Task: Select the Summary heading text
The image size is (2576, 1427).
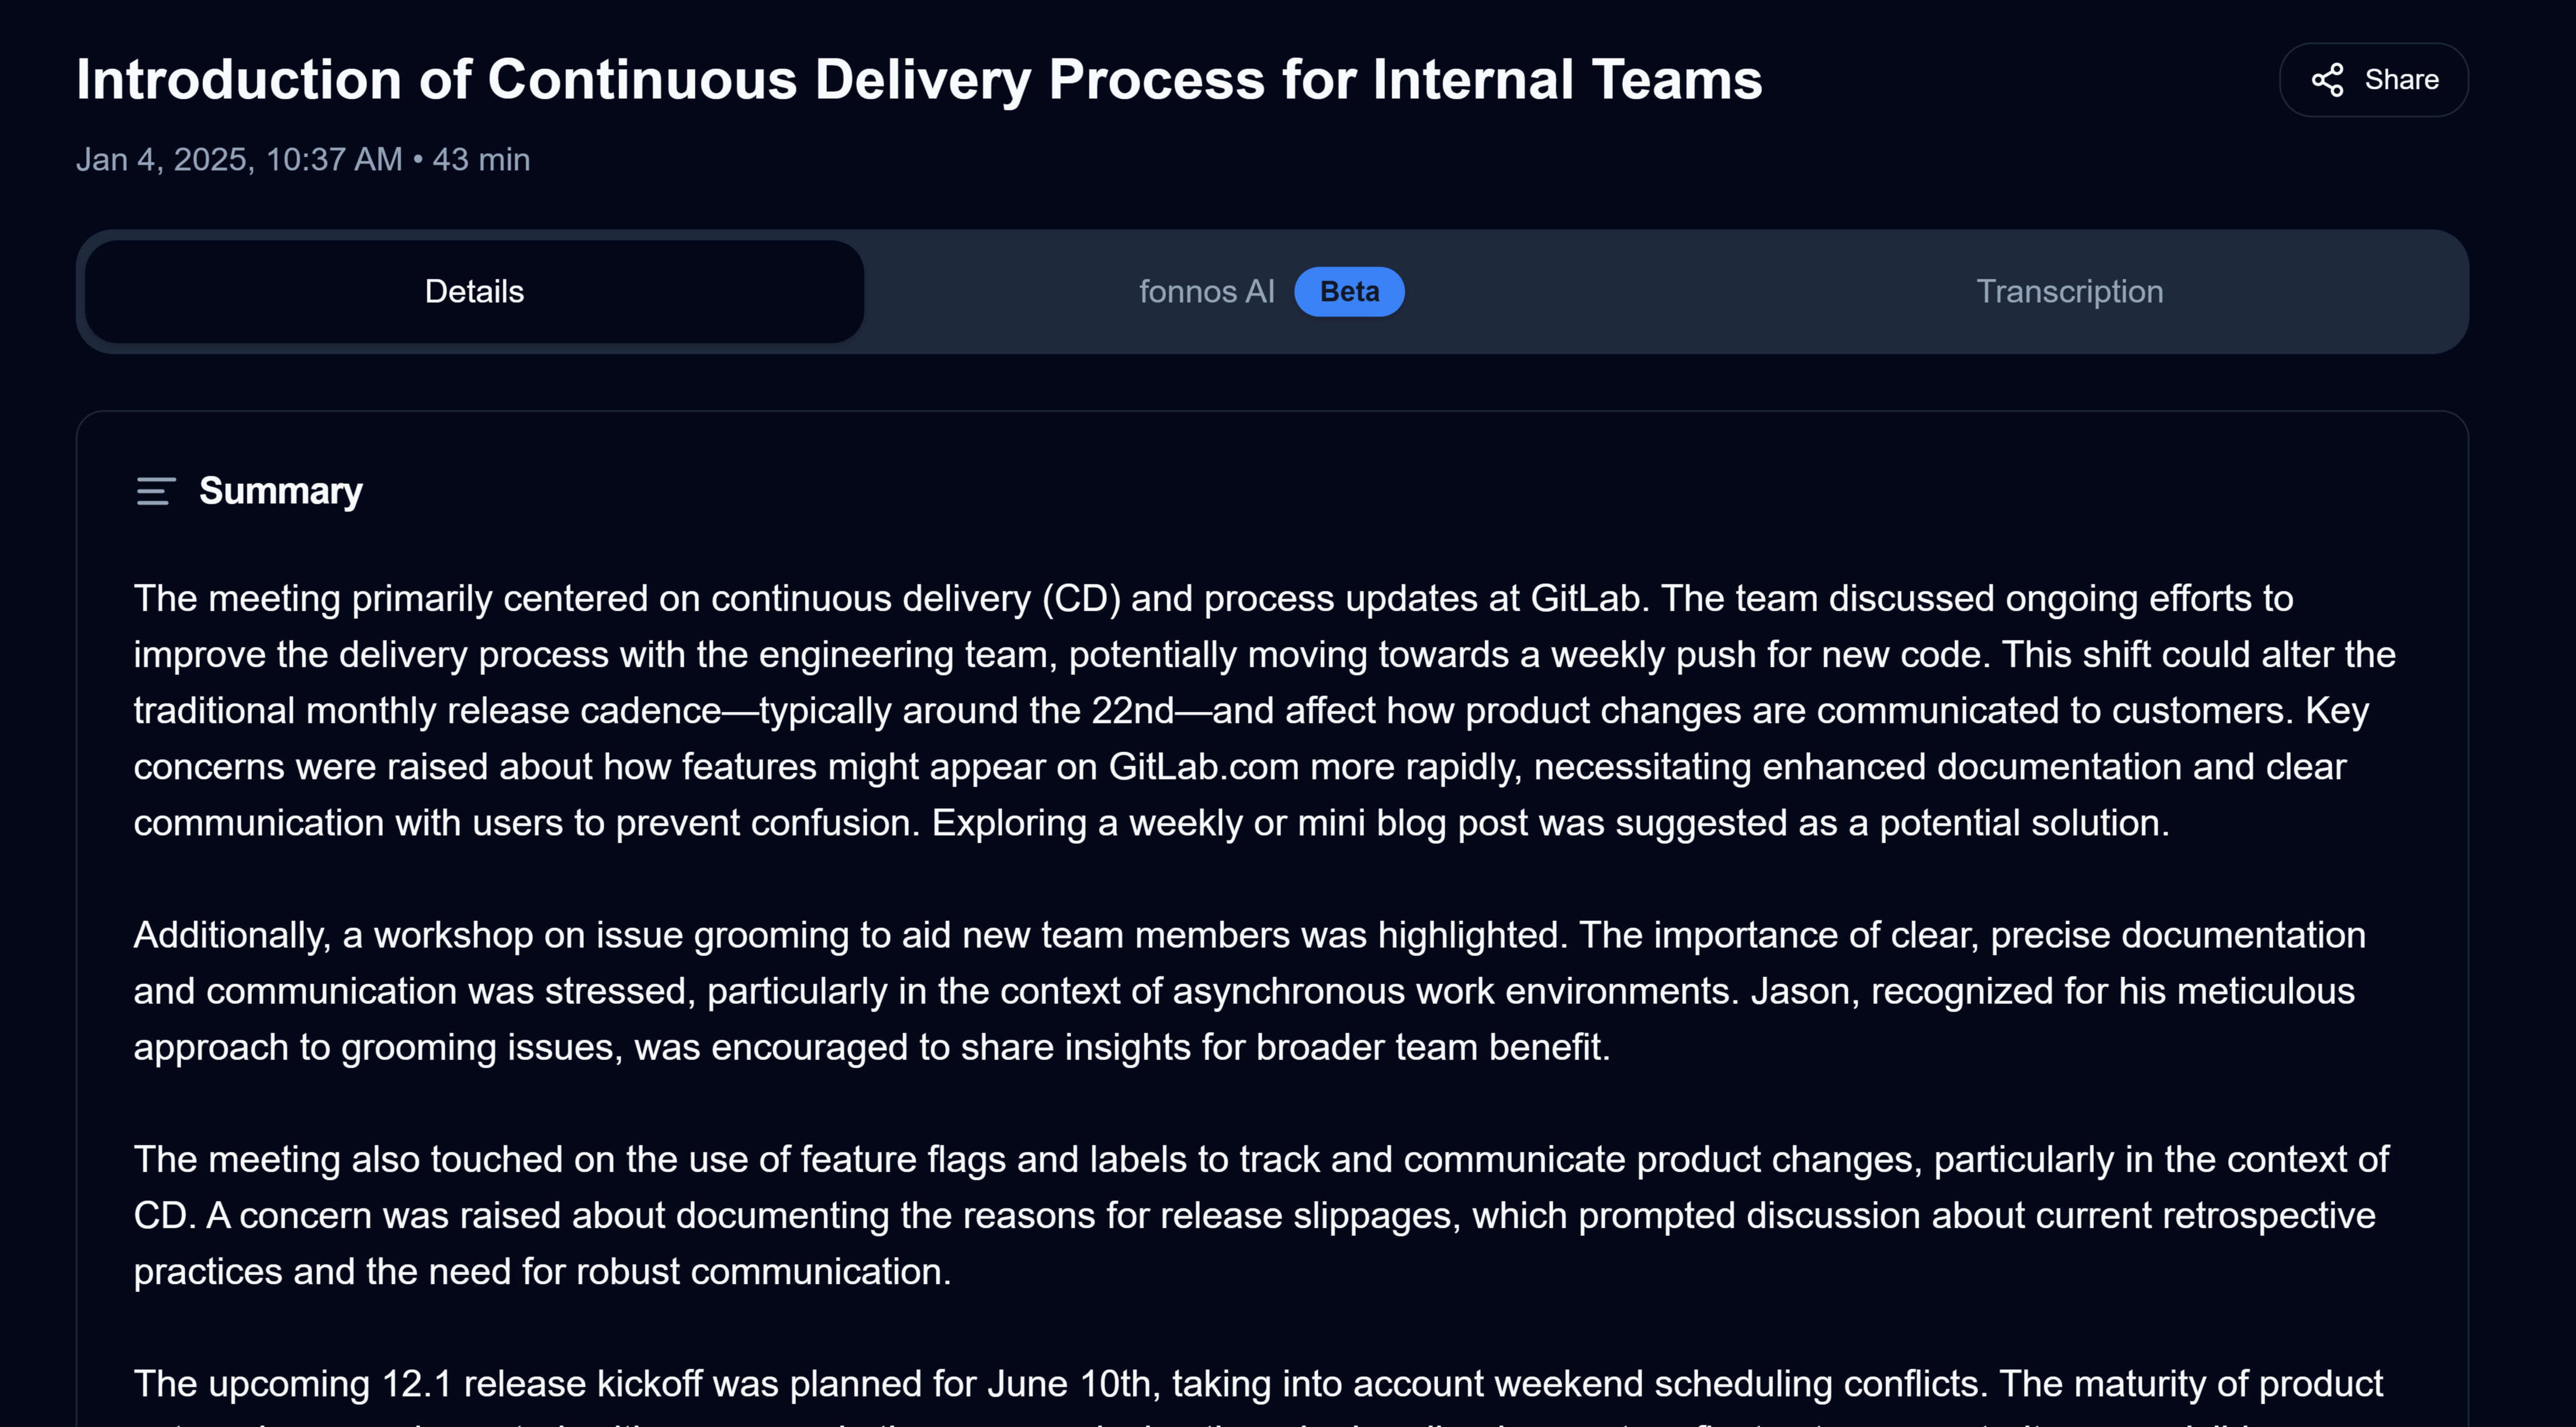Action: click(x=281, y=491)
